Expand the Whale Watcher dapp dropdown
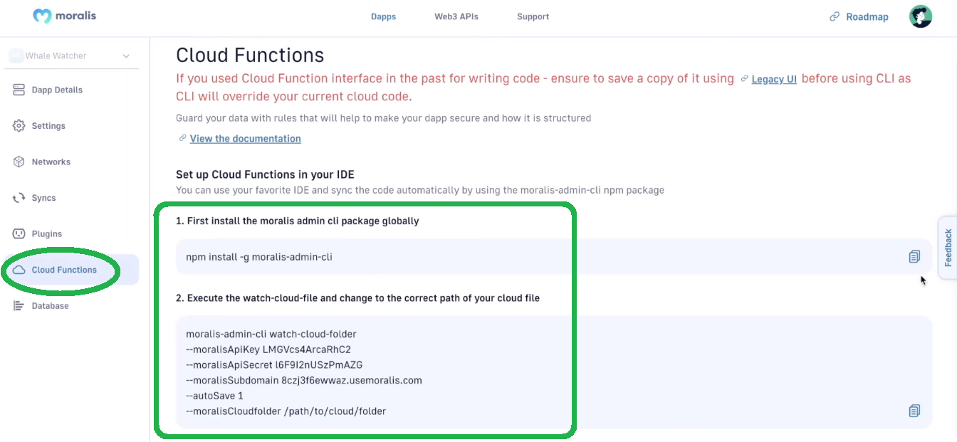The height and width of the screenshot is (442, 957). (x=71, y=56)
